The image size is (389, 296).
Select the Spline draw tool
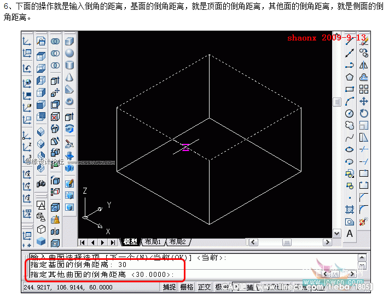350,138
